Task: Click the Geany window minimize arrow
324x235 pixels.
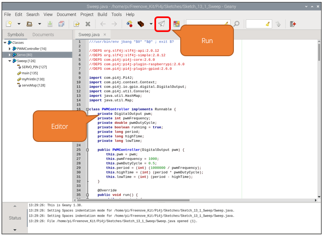Action: coord(306,7)
